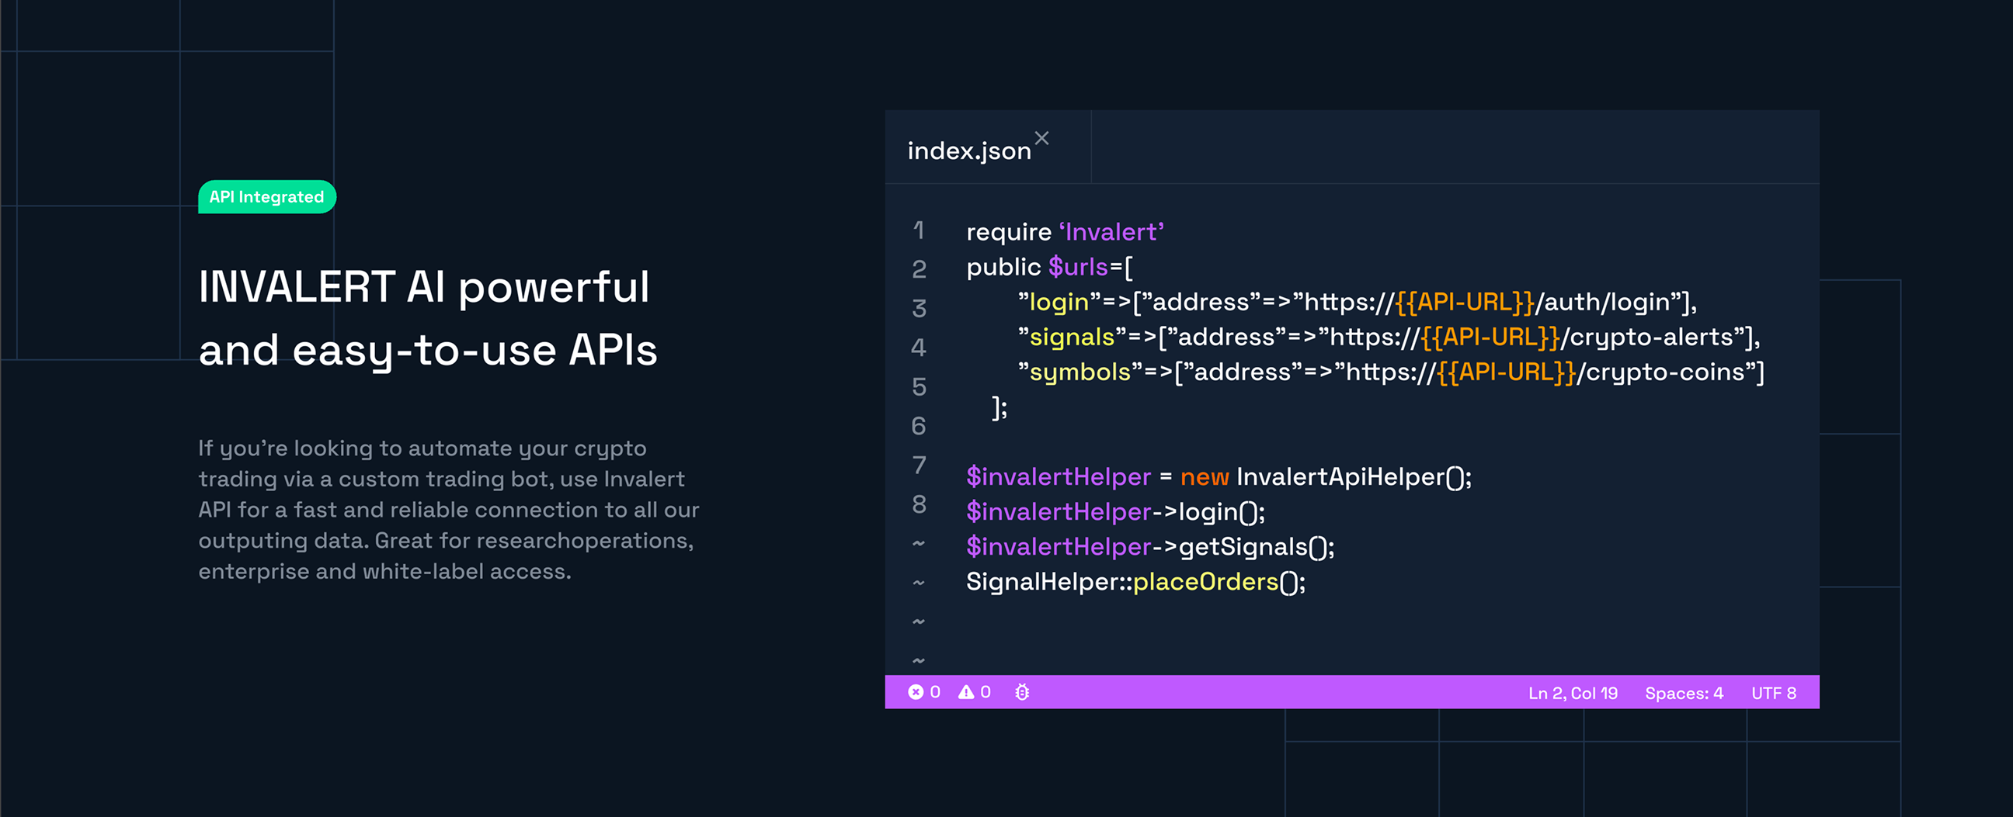Image resolution: width=2013 pixels, height=817 pixels.
Task: Click line number 8 in the gutter
Action: click(919, 504)
